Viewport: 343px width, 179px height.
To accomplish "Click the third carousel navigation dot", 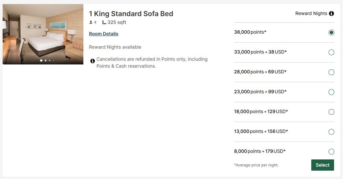I will 49,60.
